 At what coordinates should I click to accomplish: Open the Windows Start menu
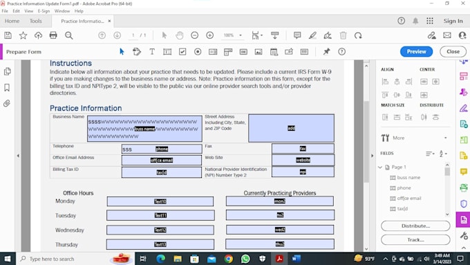pos(7,259)
